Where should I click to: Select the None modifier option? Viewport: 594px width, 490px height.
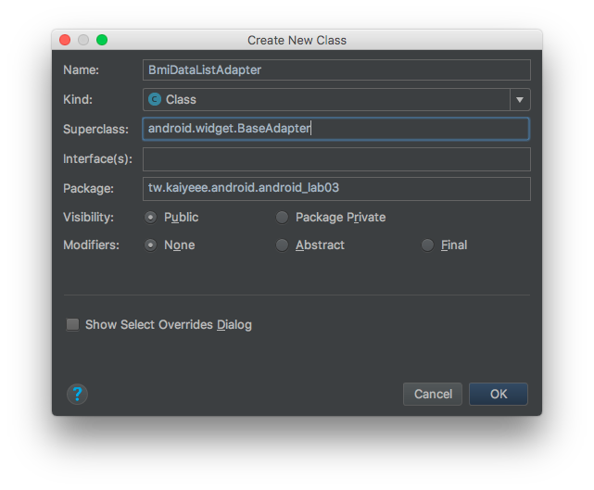tap(150, 245)
